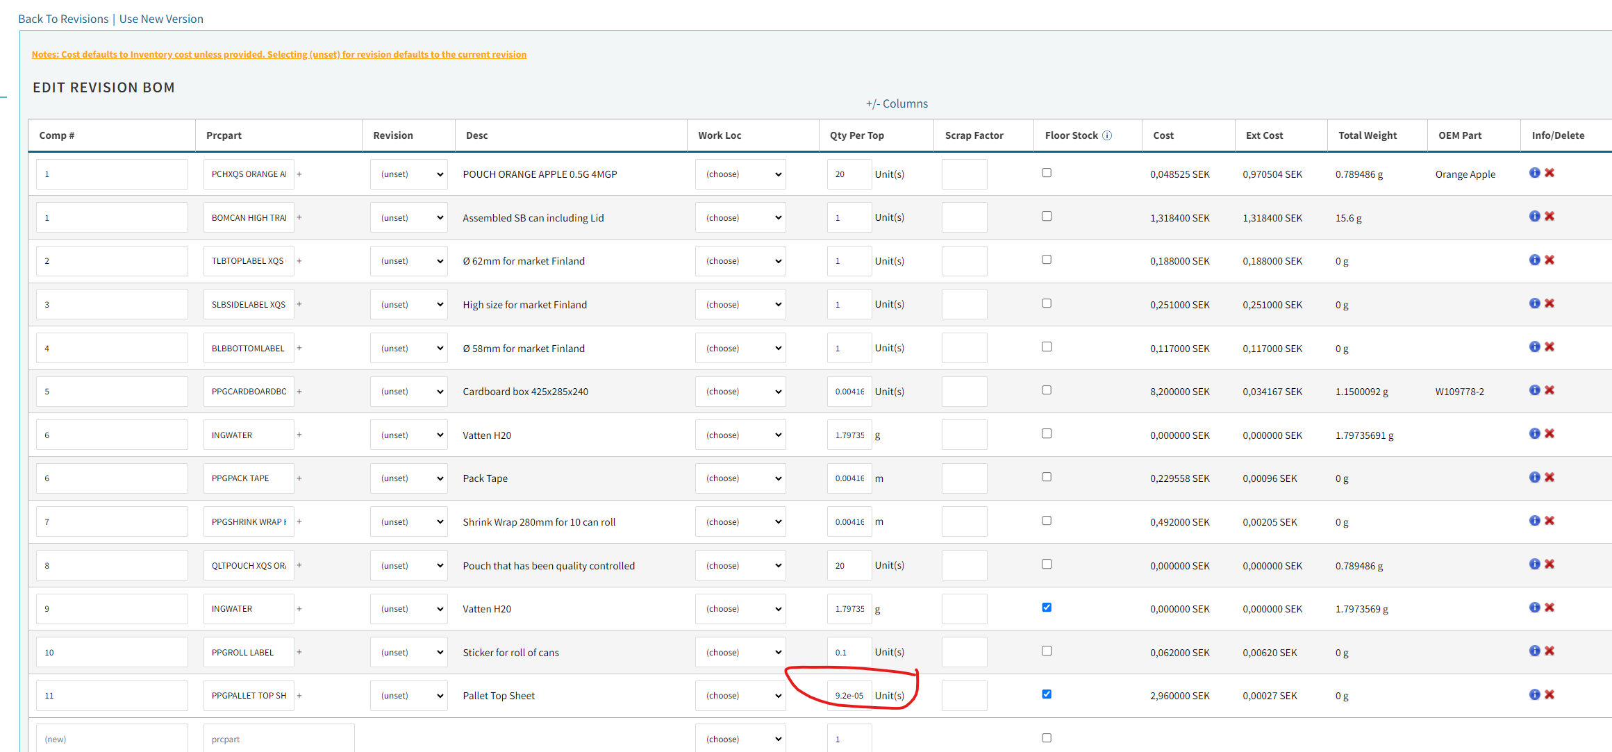The width and height of the screenshot is (1612, 752).
Task: Delete the Ø 58mm for market Finland row
Action: [1549, 346]
